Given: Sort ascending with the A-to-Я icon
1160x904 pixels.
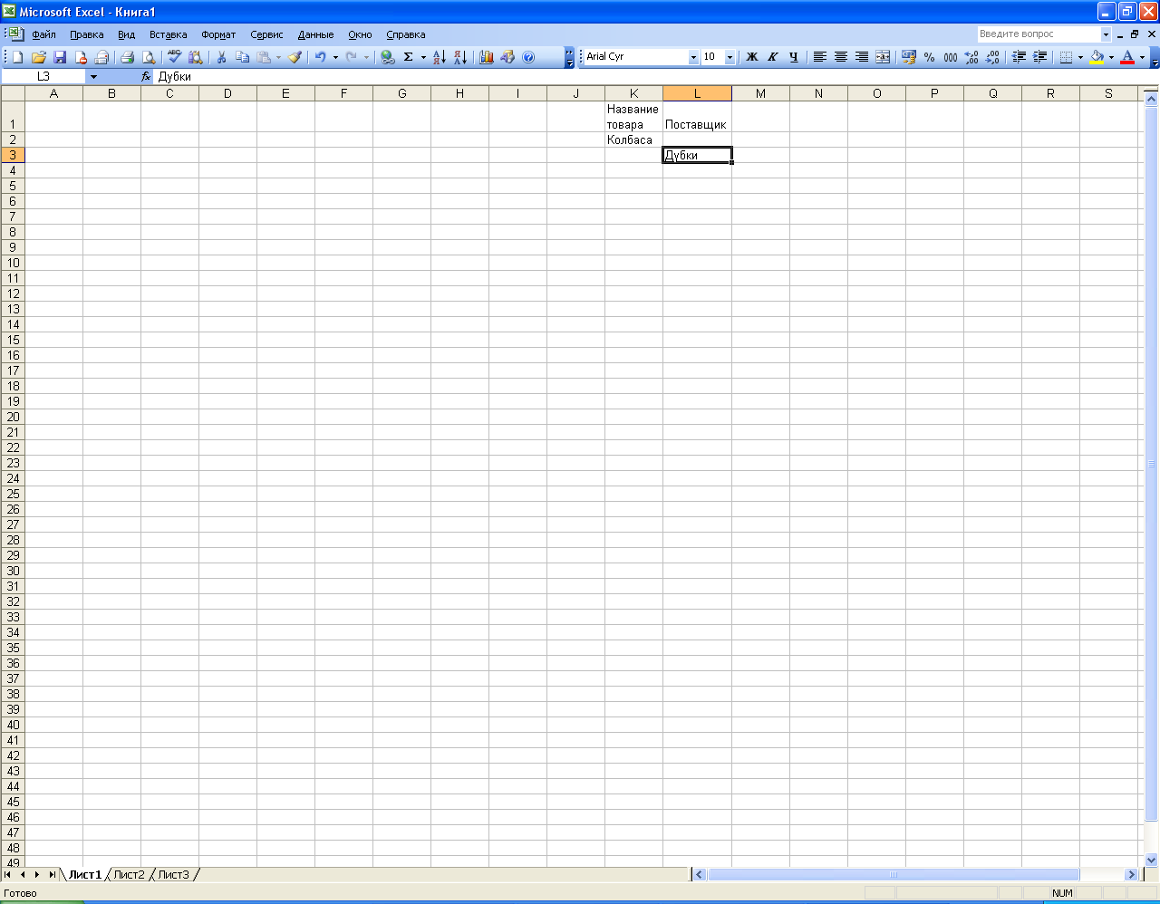Looking at the screenshot, I should click(x=440, y=57).
